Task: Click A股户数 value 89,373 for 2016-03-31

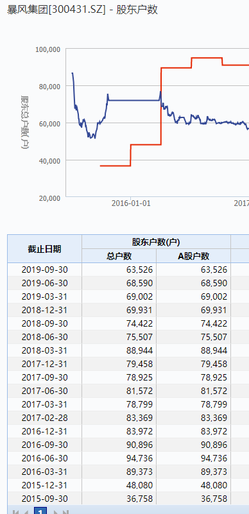Action: (x=214, y=472)
